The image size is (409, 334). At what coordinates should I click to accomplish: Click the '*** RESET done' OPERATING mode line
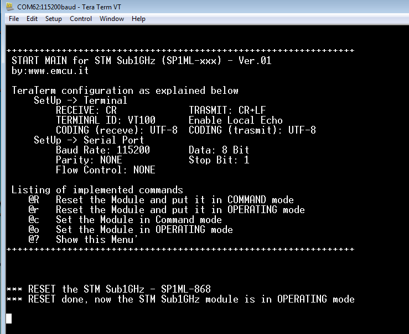(180, 299)
